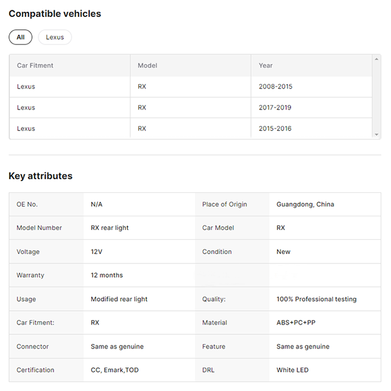Click the 12 months warranty value
This screenshot has width=391, height=391.
point(107,275)
